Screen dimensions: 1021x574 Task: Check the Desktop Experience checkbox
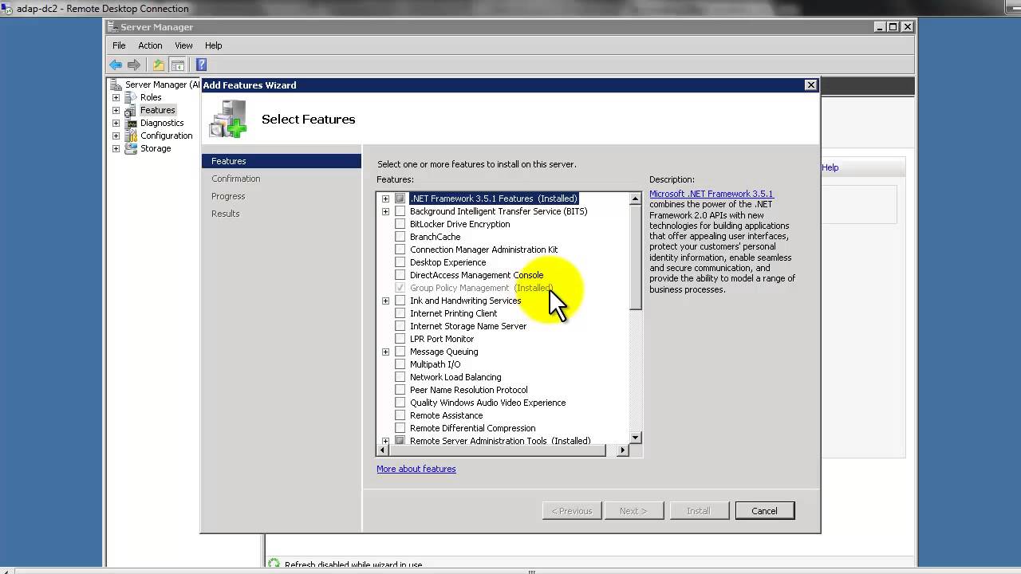pos(400,262)
